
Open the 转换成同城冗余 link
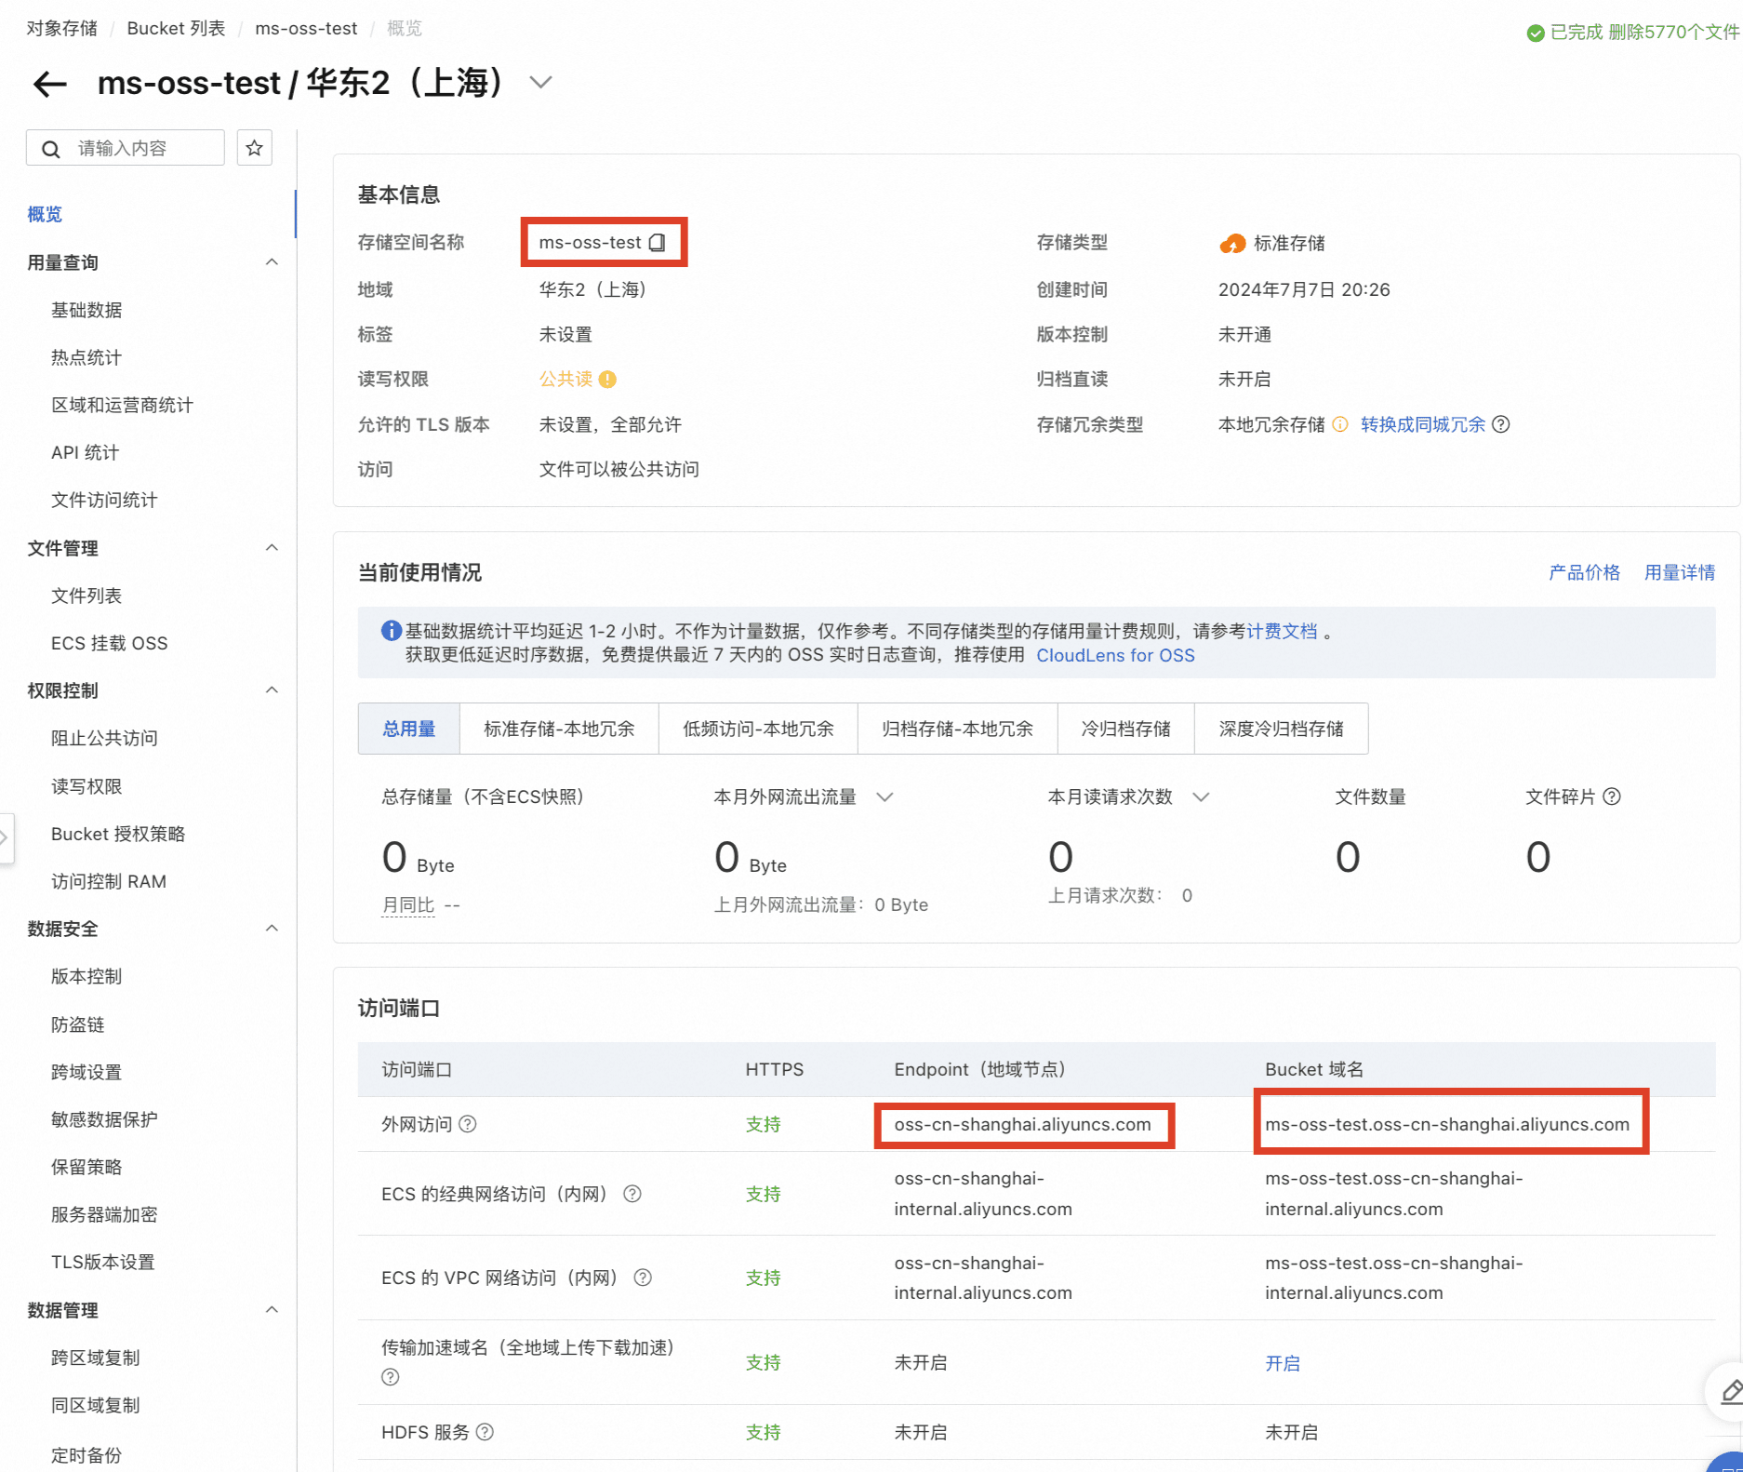click(1423, 424)
